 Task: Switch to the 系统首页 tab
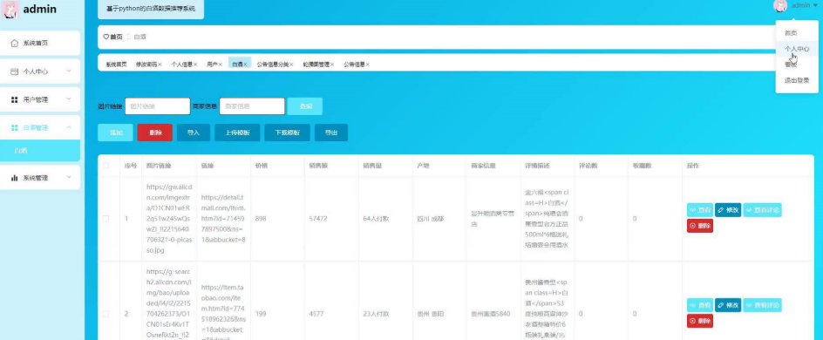pos(116,65)
